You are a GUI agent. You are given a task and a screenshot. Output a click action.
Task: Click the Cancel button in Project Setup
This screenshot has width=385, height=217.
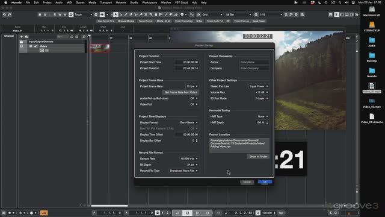247,182
